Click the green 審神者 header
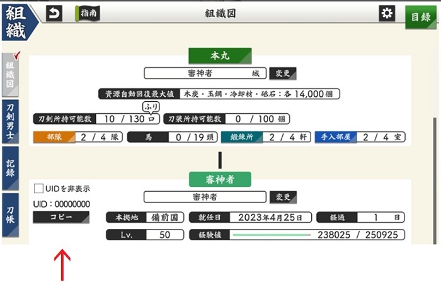This screenshot has height=290, width=441. (x=220, y=179)
